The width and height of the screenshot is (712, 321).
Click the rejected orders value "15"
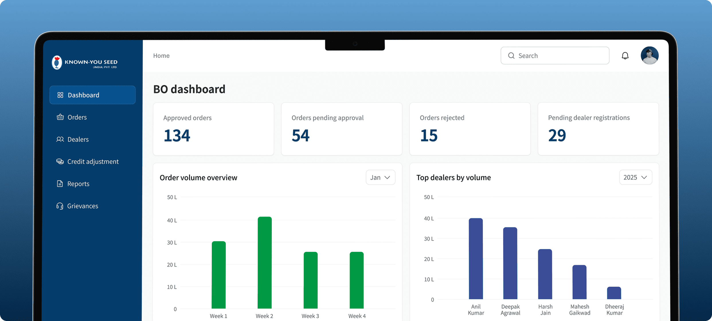429,135
